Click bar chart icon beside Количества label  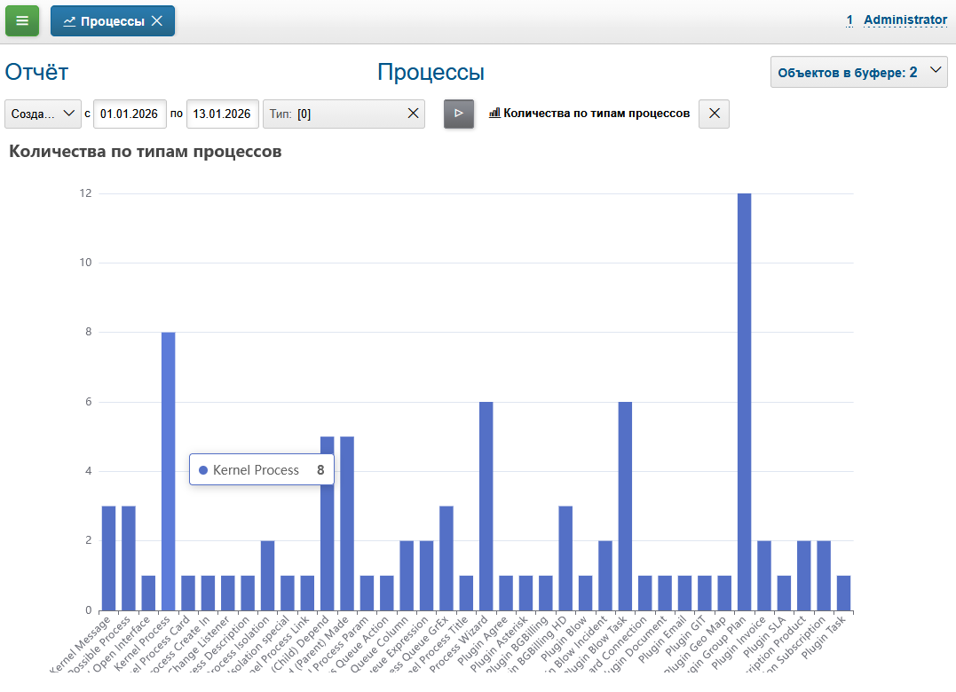pyautogui.click(x=494, y=114)
